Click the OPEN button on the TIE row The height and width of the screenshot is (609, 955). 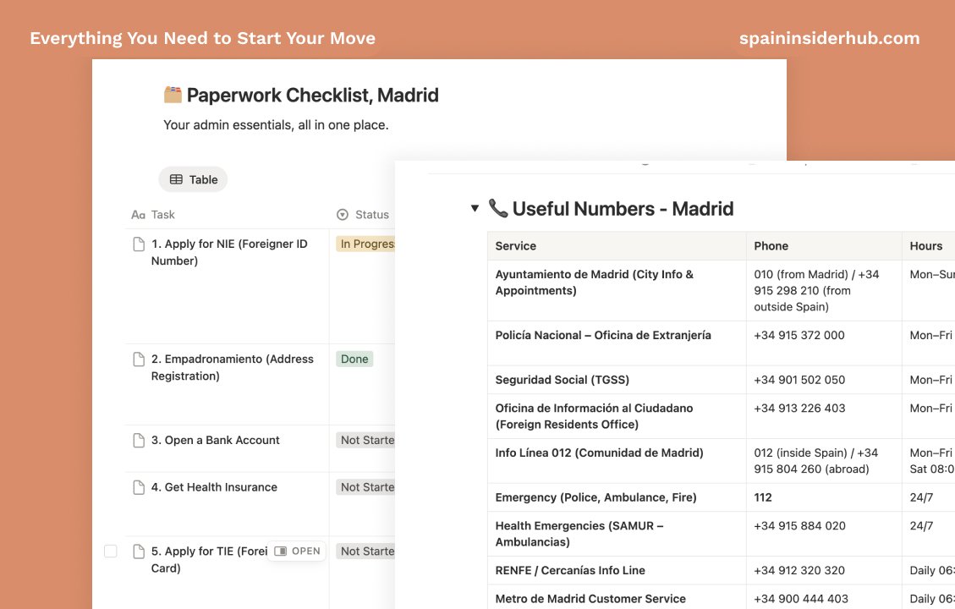pos(297,551)
